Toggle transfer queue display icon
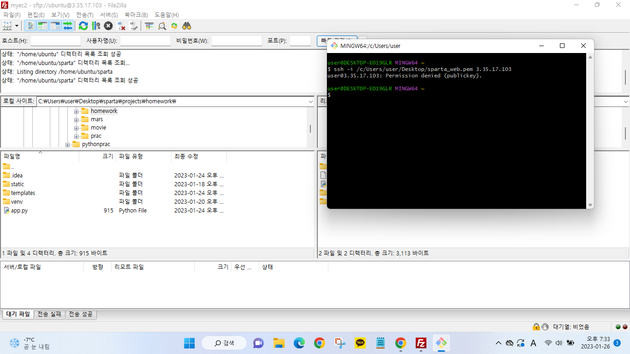This screenshot has height=354, width=630. point(68,26)
